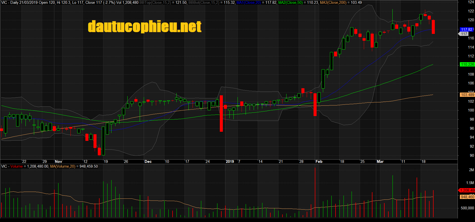Click the Feb marker on date axis
Screen dimensions: 475x222
(x=319, y=162)
